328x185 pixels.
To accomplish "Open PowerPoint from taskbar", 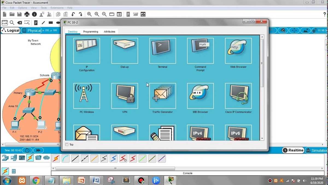I will coord(81,180).
